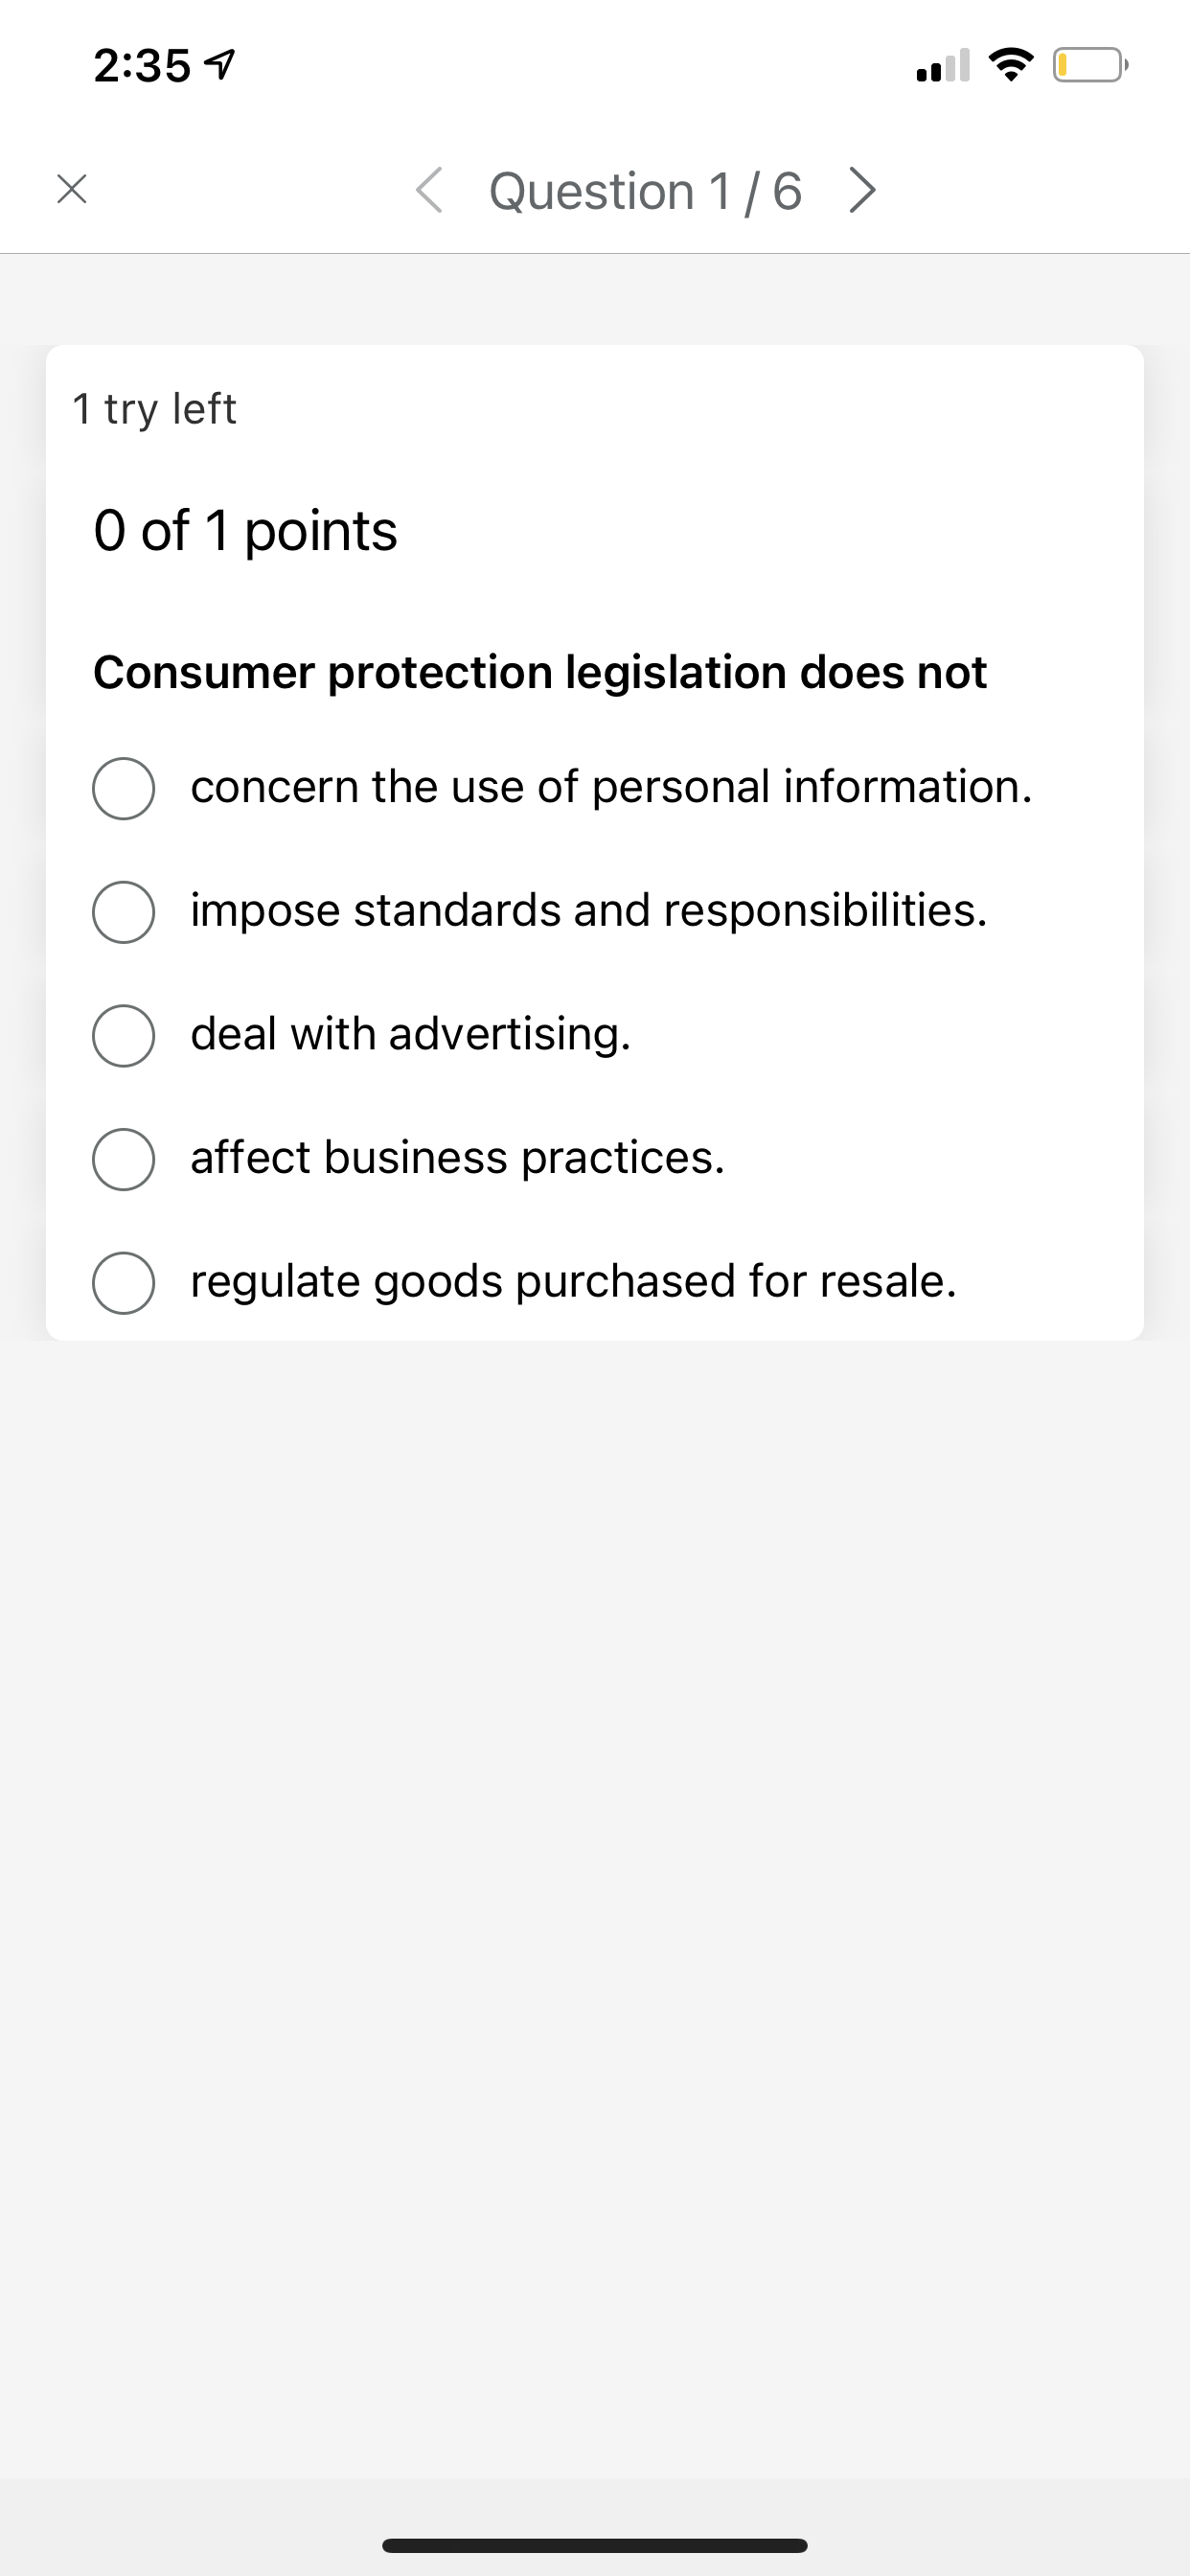Tap the Question 1/6 header

645,190
